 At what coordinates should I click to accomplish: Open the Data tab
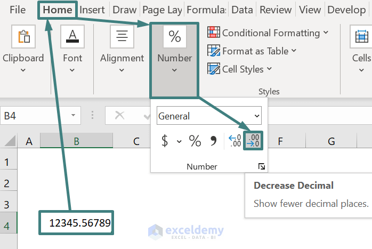(242, 10)
